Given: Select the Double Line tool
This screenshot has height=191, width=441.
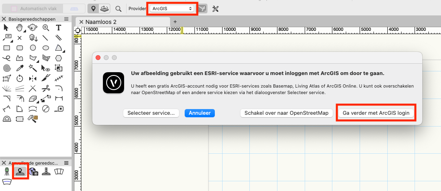Looking at the screenshot, I should coord(59,38).
